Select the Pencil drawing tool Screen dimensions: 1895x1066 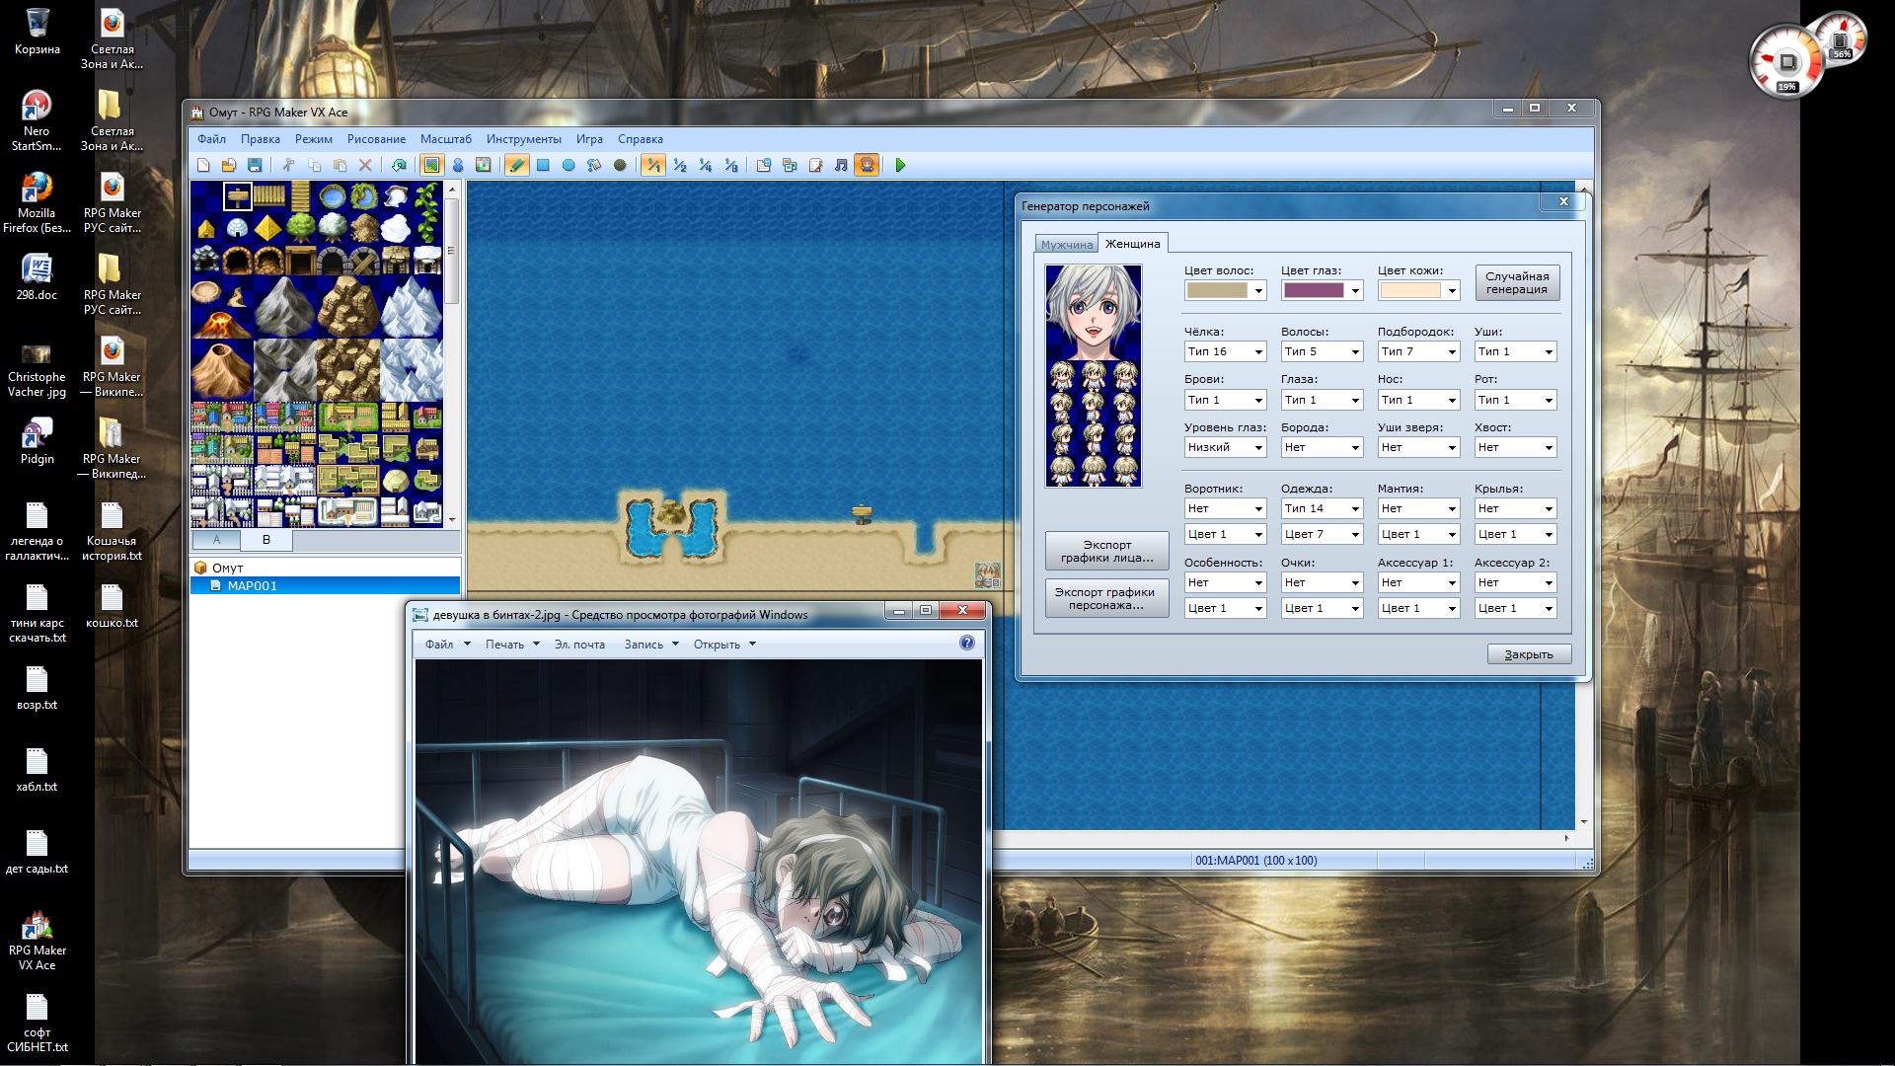pyautogui.click(x=516, y=166)
